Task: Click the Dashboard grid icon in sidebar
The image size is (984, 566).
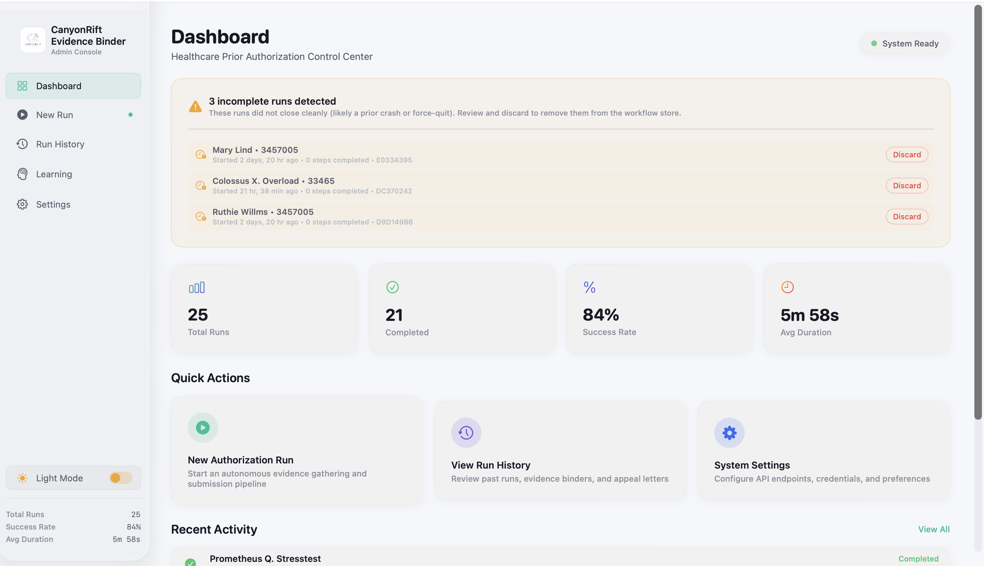Action: (x=22, y=86)
